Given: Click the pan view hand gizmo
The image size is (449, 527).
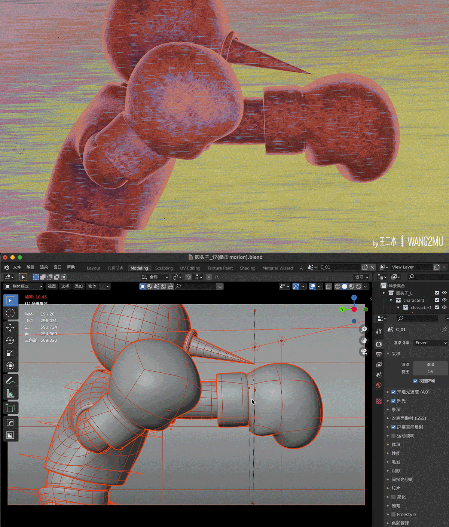Looking at the screenshot, I should click(364, 341).
